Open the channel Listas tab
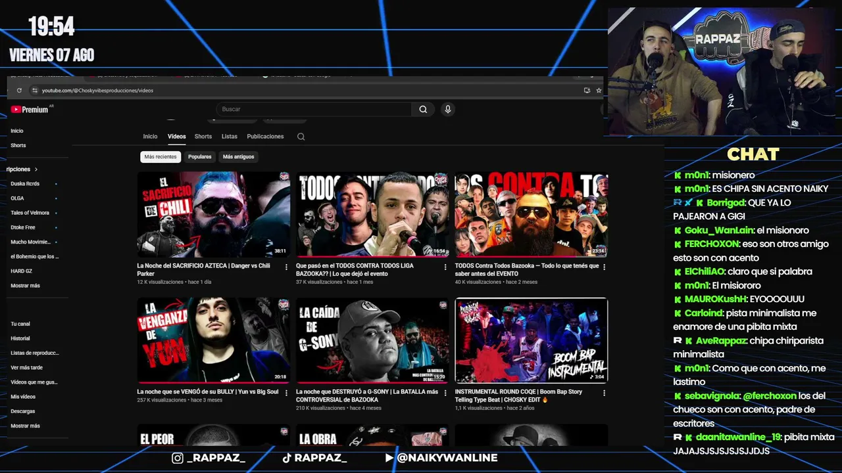This screenshot has height=473, width=842. [230, 137]
